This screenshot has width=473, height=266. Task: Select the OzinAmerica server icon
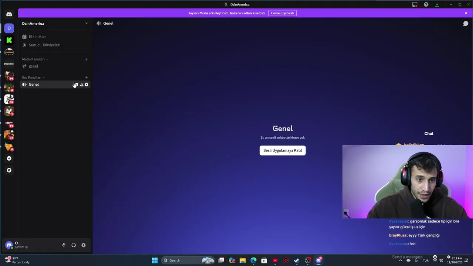tap(9, 28)
